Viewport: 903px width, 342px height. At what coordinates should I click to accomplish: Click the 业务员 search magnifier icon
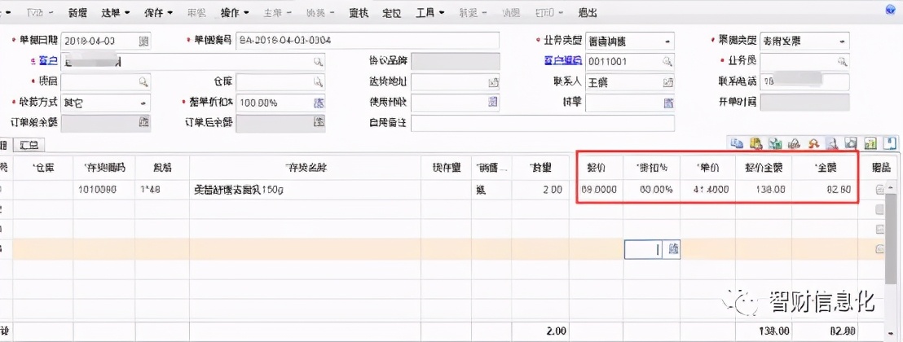[842, 61]
